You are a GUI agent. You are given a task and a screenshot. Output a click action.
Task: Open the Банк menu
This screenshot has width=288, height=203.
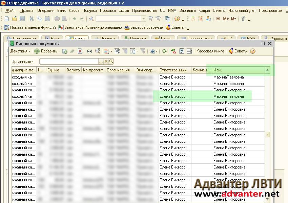tap(61, 10)
